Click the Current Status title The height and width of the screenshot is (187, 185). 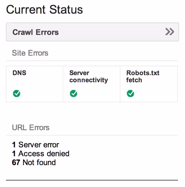[45, 10]
